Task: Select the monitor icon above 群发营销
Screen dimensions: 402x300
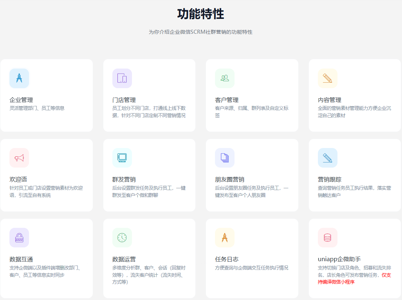Action: coord(122,158)
